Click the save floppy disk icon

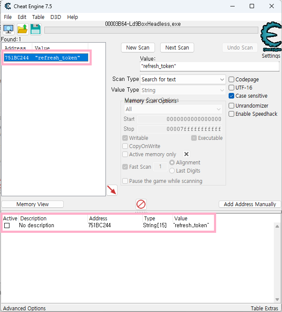[x=36, y=29]
